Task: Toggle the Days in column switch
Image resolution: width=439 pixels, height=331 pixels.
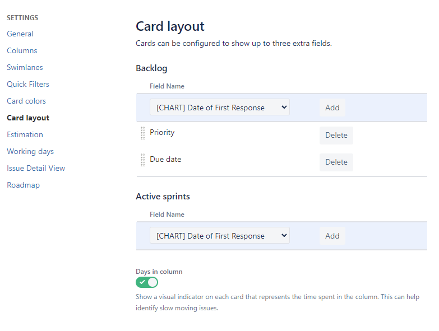Action: [147, 282]
